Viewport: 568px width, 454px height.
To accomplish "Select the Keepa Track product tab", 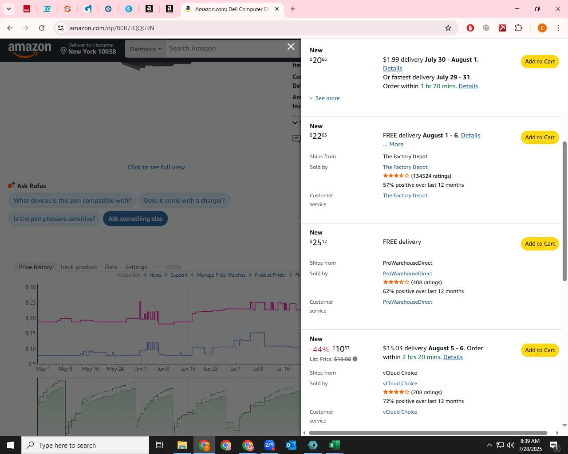I will click(78, 267).
